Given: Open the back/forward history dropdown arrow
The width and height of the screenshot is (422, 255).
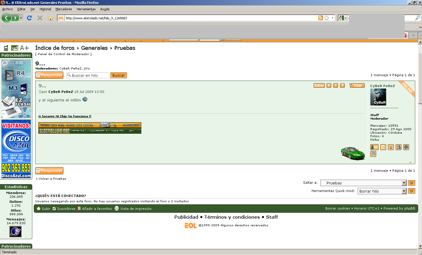Looking at the screenshot, I should pos(21,18).
